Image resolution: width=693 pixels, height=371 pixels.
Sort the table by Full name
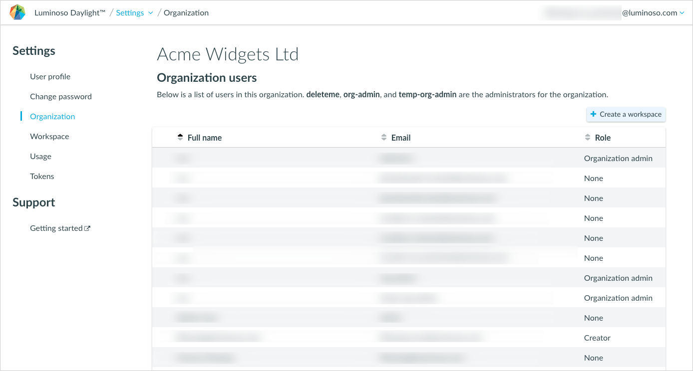(x=180, y=138)
